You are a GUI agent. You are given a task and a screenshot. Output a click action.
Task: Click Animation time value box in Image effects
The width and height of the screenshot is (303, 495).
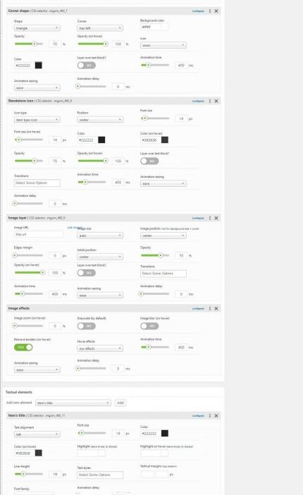(181, 347)
